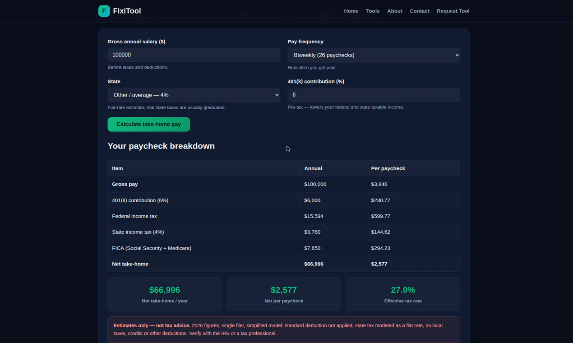Select the 'Your paycheck breakdown' heading
Viewport: 573px width, 343px height.
[161, 146]
